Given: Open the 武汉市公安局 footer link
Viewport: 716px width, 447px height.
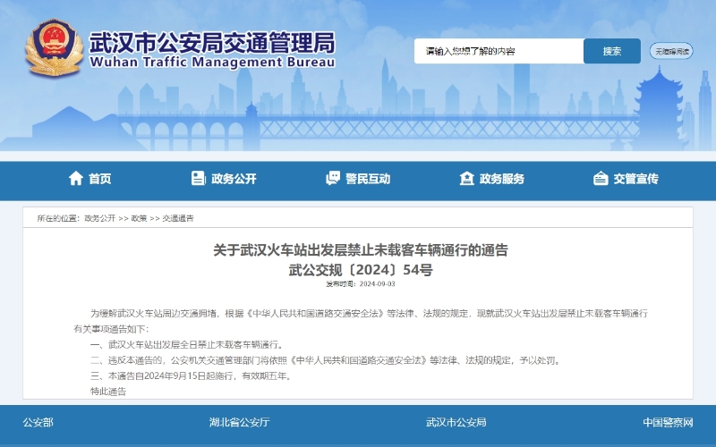Looking at the screenshot, I should coord(456,422).
